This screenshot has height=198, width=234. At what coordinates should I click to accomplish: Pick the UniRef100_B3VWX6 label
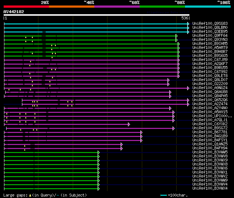pos(210,168)
